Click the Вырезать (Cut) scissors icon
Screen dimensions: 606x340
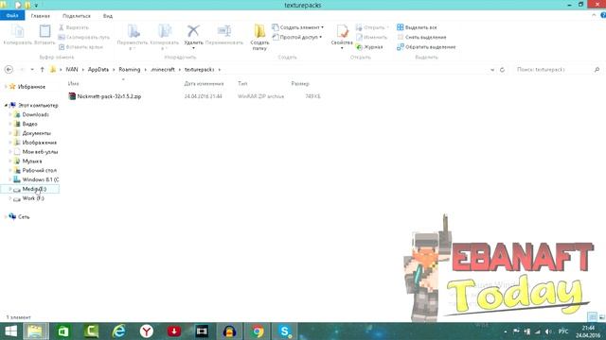(x=61, y=27)
